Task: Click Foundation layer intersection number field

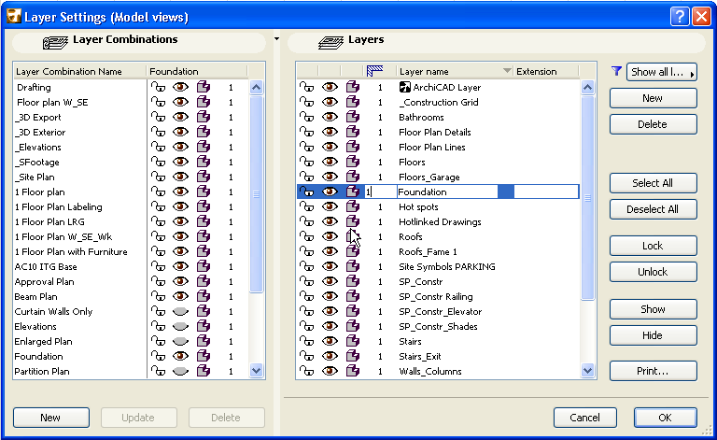Action: (380, 192)
